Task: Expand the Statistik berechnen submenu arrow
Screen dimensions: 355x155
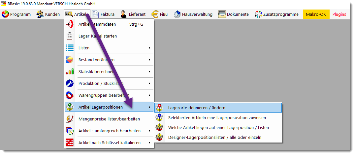Action: [x=149, y=72]
